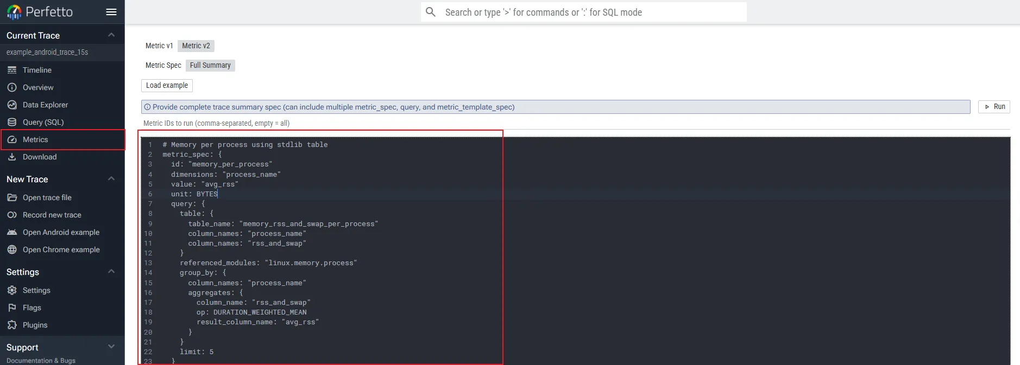Click the 'limit: 5' code line
The width and height of the screenshot is (1020, 365).
point(197,352)
